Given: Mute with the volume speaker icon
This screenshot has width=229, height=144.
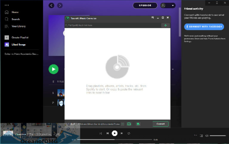Looking at the screenshot, I should point(207,136).
